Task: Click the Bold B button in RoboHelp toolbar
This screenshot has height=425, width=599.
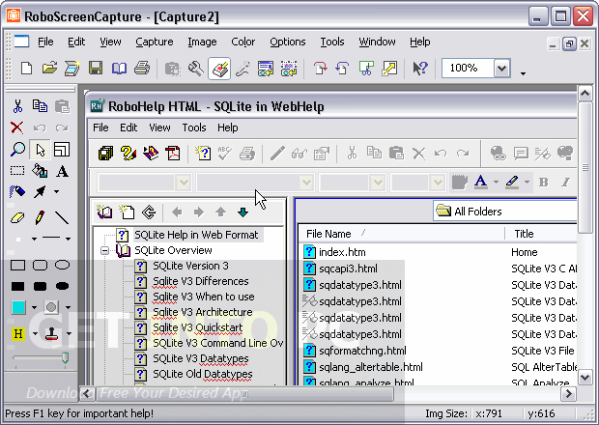Action: click(544, 183)
